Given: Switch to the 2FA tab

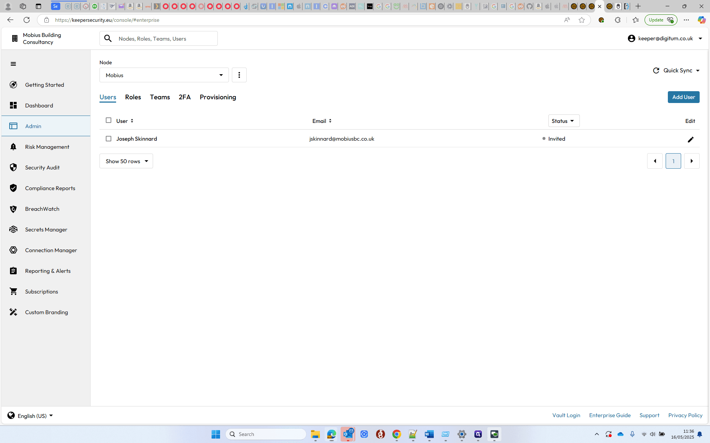Looking at the screenshot, I should (185, 97).
